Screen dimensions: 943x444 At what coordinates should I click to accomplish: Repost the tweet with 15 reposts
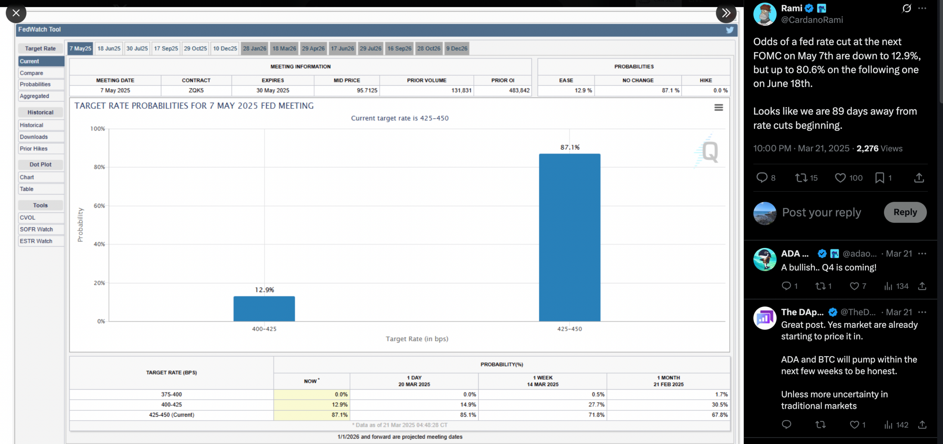801,178
